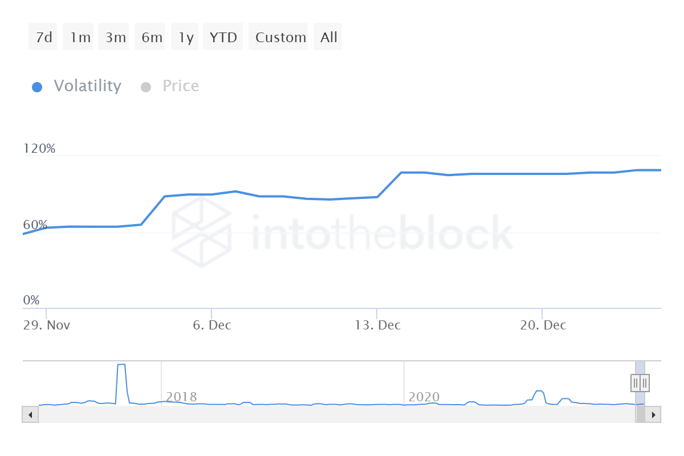Set range to 6m
Viewport: 684px width, 456px height.
(x=150, y=37)
